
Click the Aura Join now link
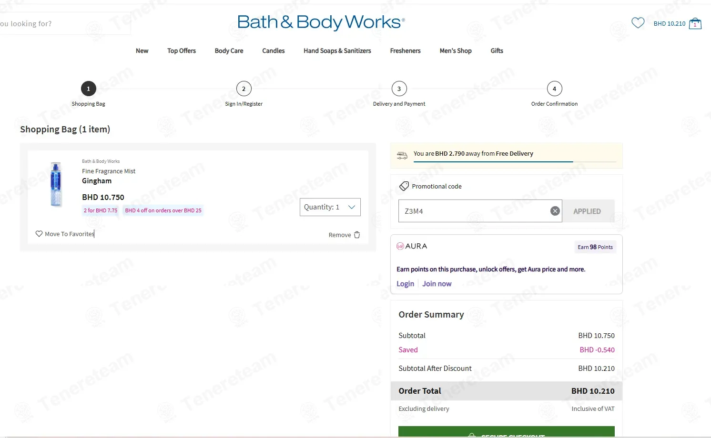point(437,284)
